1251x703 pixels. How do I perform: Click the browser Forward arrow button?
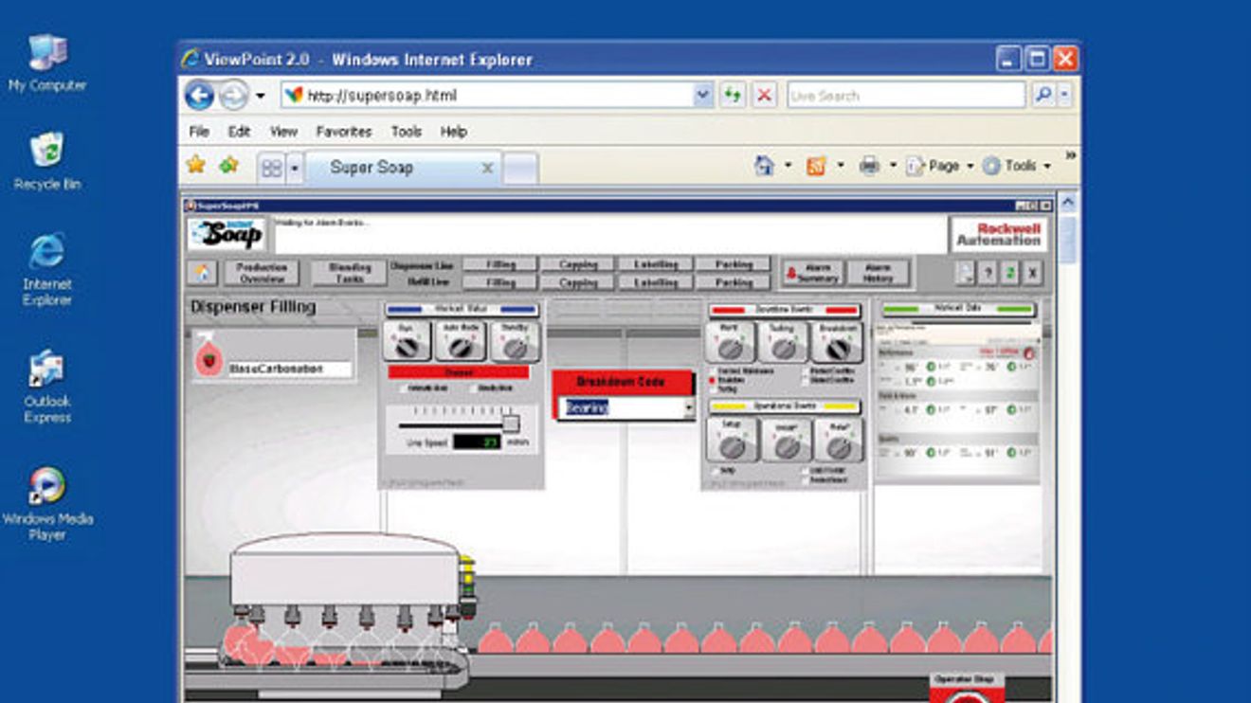coord(233,95)
